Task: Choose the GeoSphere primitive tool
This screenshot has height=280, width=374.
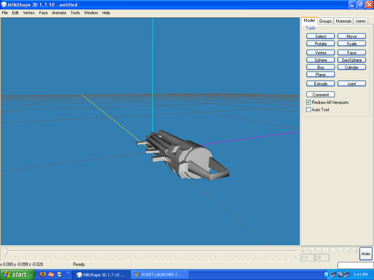Action: (x=352, y=60)
